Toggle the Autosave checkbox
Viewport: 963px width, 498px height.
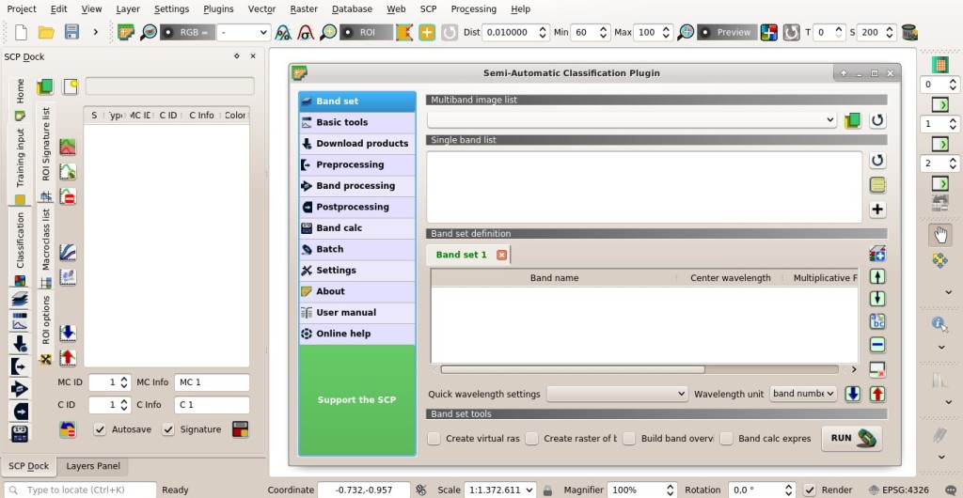tap(100, 429)
